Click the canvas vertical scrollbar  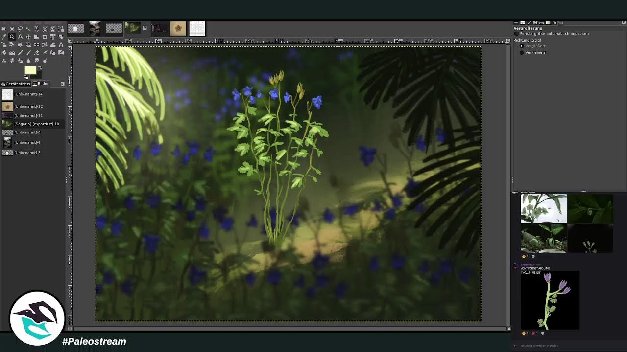pos(508,184)
